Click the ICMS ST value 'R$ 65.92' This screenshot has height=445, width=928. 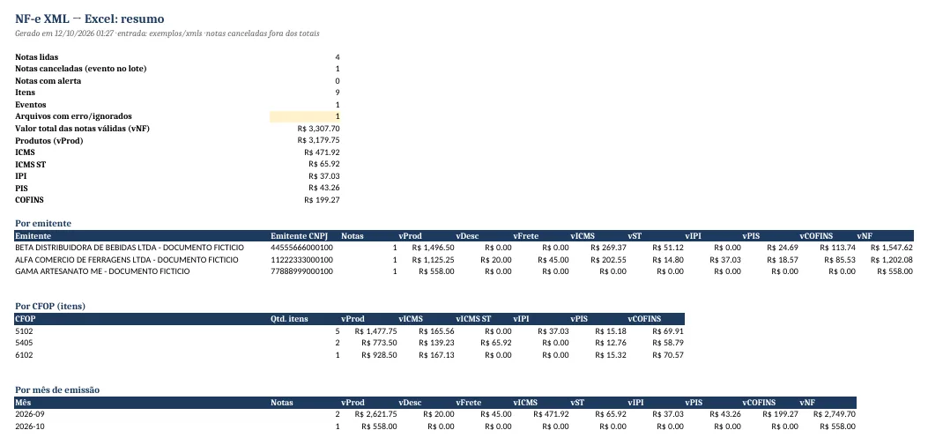click(x=323, y=165)
